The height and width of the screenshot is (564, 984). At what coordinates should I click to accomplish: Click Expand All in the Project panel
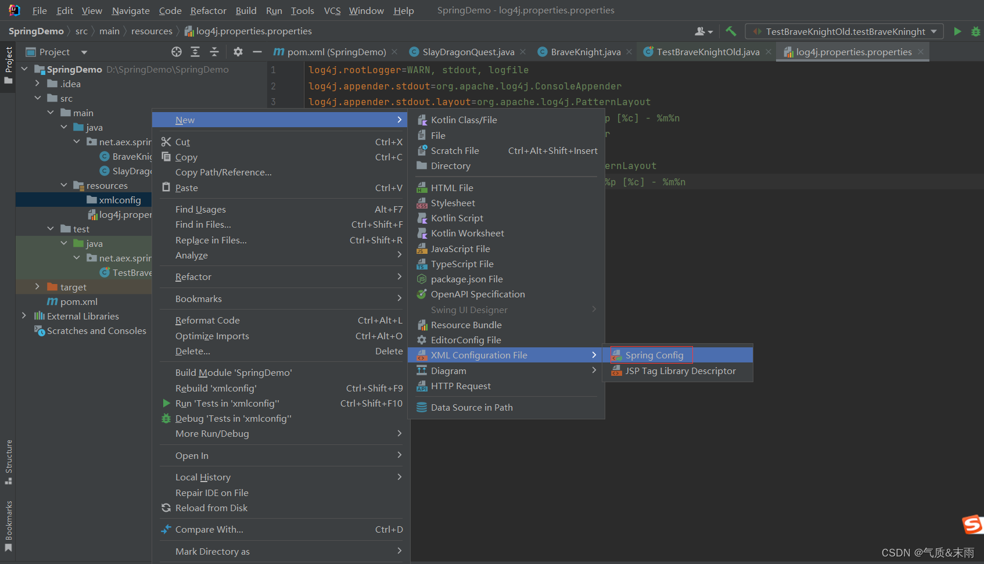195,52
